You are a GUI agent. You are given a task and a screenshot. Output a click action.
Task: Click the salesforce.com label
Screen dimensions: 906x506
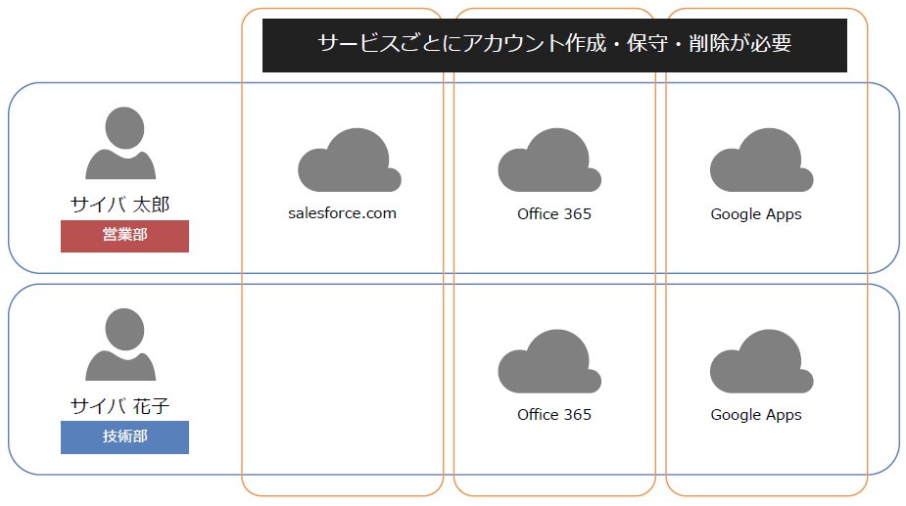342,213
